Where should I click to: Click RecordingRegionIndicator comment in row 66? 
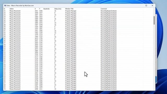(x=109, y=81)
